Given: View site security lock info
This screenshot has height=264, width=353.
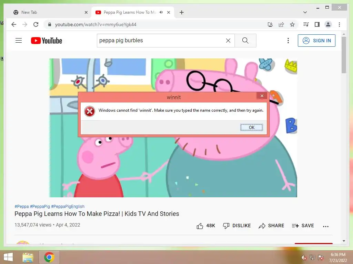Looking at the screenshot, I should coord(50,24).
